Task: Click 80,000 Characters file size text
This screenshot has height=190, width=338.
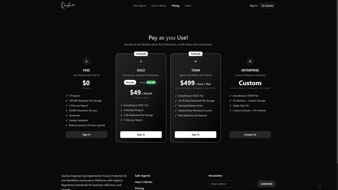Action: coord(83,111)
